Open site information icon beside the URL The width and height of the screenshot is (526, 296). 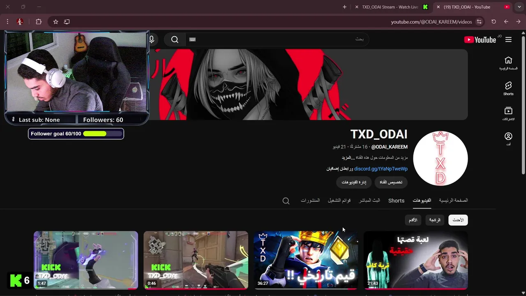click(479, 22)
